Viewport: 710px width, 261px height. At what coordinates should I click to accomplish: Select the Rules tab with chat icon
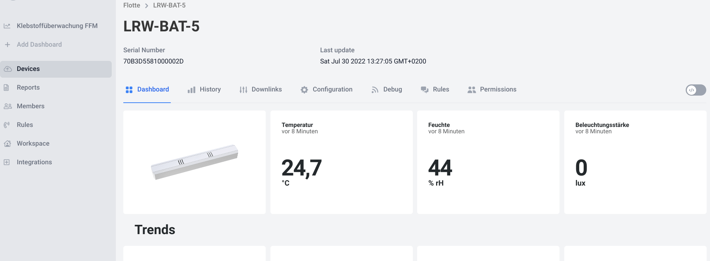pos(435,90)
